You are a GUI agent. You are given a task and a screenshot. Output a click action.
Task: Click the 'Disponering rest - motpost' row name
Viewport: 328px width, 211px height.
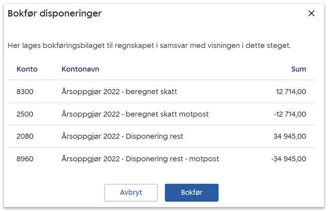[140, 159]
